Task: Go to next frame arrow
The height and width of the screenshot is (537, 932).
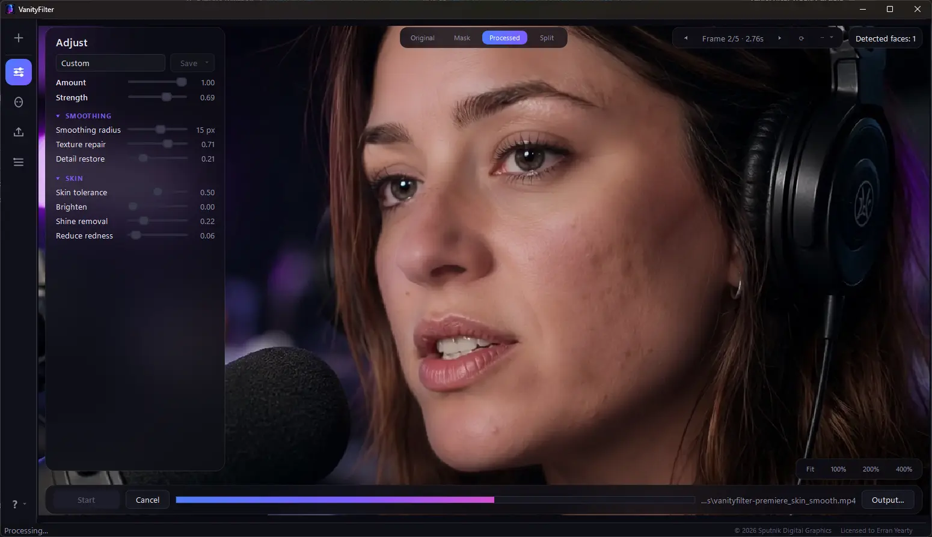Action: 780,38
